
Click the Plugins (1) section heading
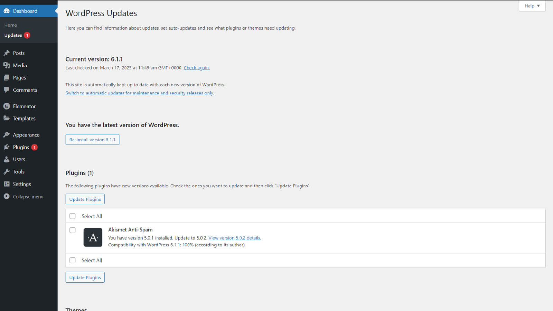click(79, 173)
